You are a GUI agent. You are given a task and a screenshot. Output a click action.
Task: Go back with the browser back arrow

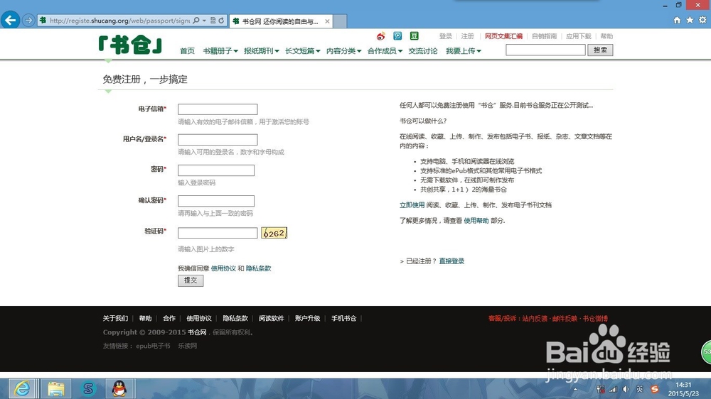(x=10, y=20)
